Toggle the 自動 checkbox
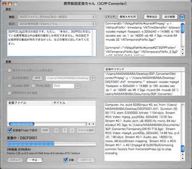The width and height of the screenshot is (192, 169). (x=65, y=160)
